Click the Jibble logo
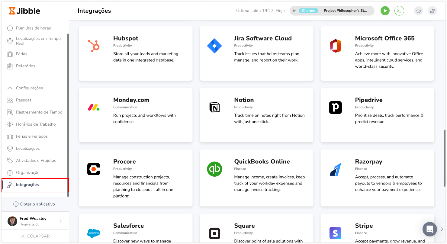Screen dimensions: 447x244 [x=24, y=11]
